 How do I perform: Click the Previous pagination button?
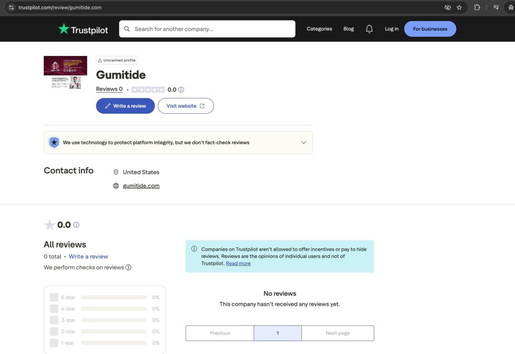click(x=220, y=333)
